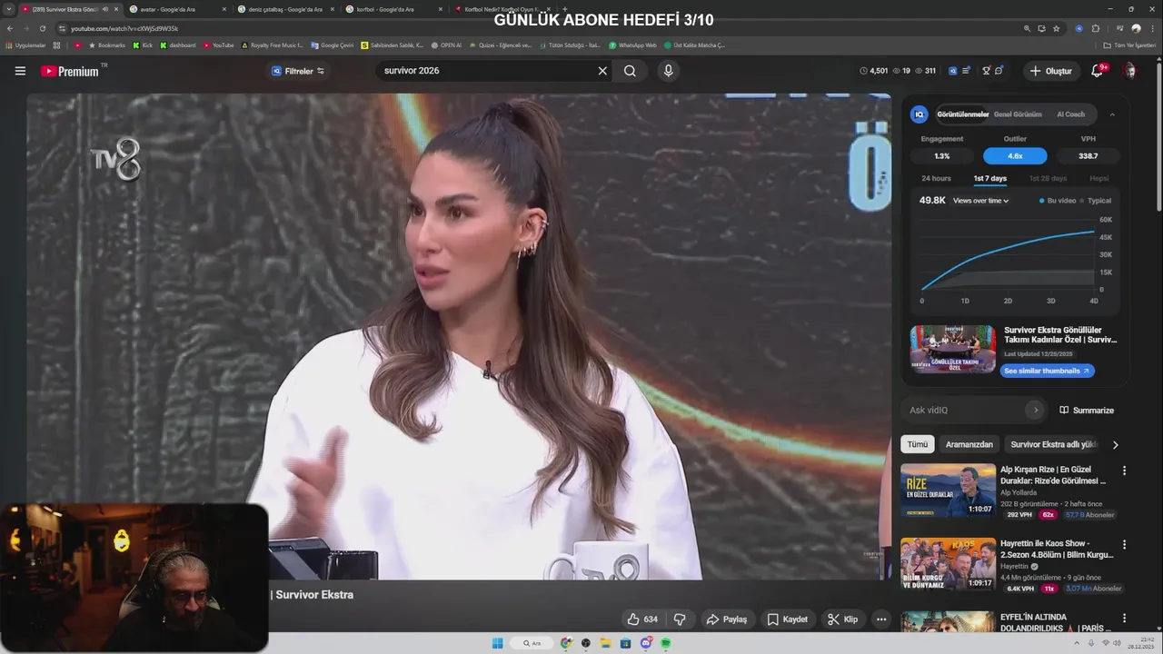Open the tab search dropdown arrow
The width and height of the screenshot is (1163, 654).
click(x=9, y=9)
